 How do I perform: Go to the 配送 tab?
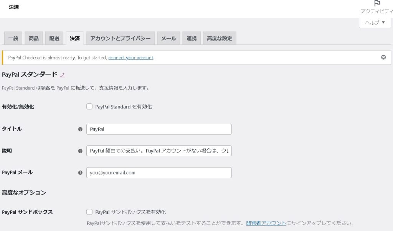click(54, 38)
